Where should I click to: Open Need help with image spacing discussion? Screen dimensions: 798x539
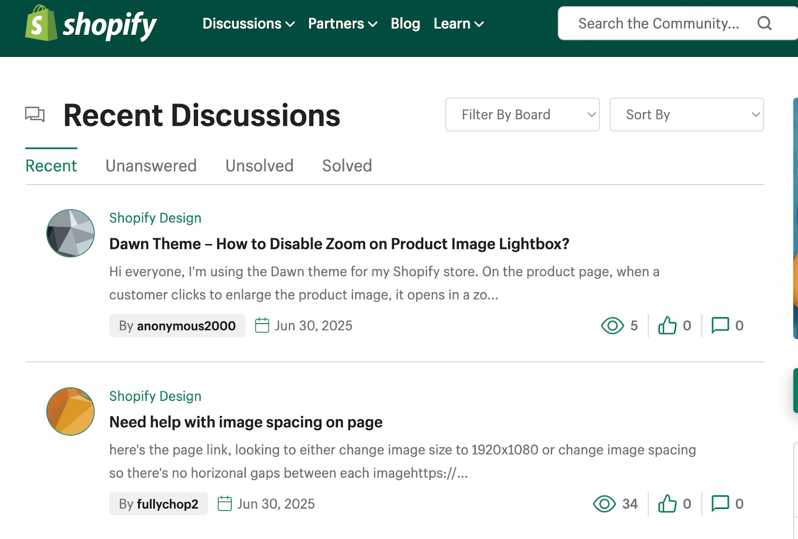(246, 422)
